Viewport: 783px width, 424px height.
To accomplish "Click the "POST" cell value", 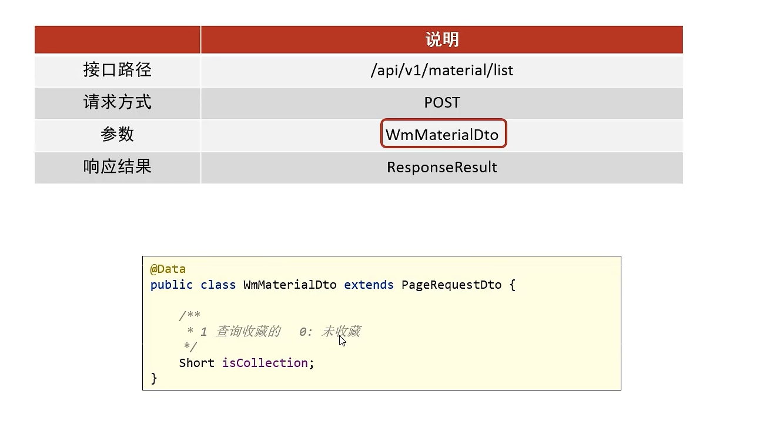I will [442, 102].
